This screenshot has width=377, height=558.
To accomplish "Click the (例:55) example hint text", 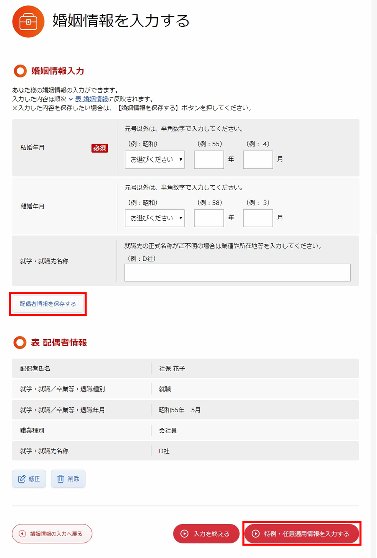I will [x=210, y=144].
